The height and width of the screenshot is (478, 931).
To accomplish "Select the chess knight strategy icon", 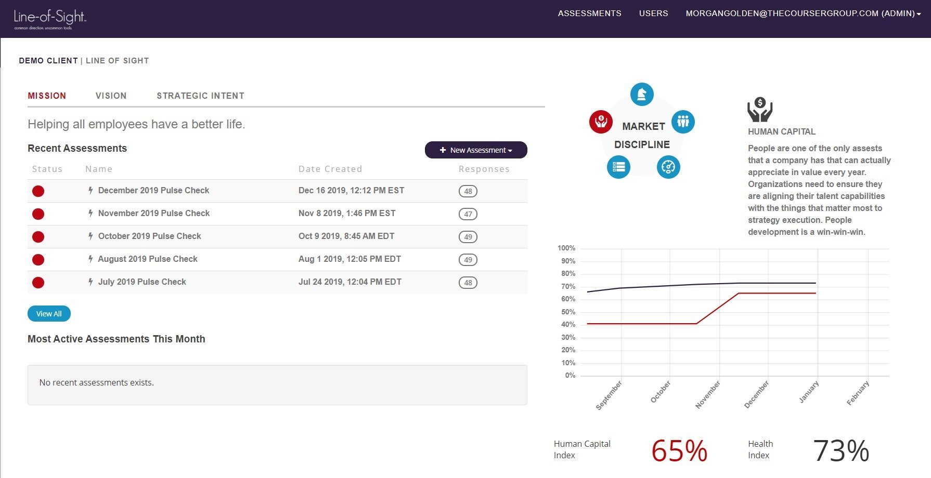I will pos(642,94).
